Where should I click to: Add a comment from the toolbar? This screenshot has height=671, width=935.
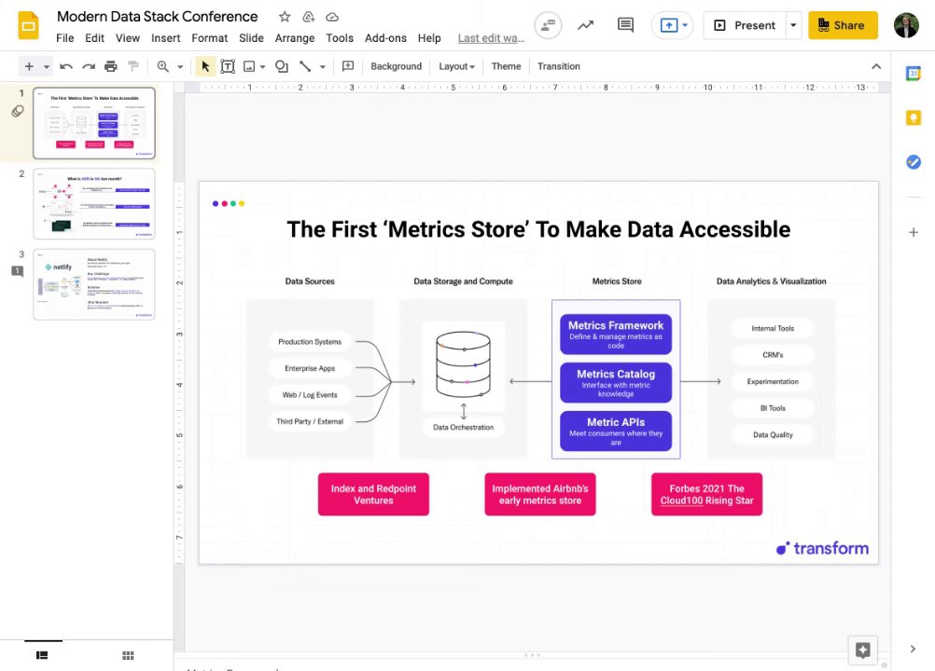click(x=348, y=66)
